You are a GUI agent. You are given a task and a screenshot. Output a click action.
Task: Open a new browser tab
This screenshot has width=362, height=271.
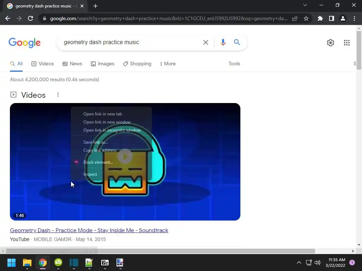[95, 6]
